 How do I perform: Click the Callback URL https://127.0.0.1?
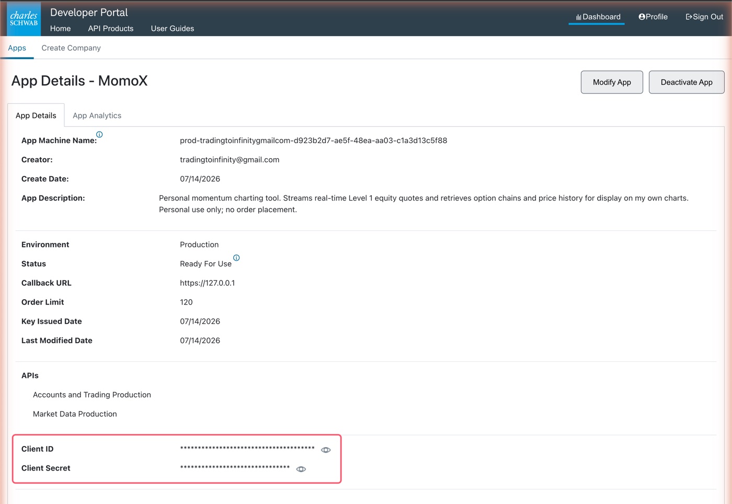click(208, 283)
